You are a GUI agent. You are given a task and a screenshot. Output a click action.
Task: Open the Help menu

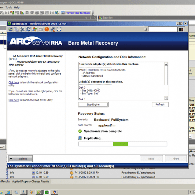(x=17, y=7)
